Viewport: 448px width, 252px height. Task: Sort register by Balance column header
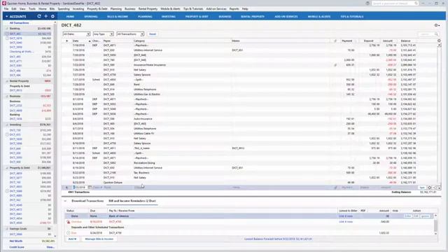[x=405, y=41]
